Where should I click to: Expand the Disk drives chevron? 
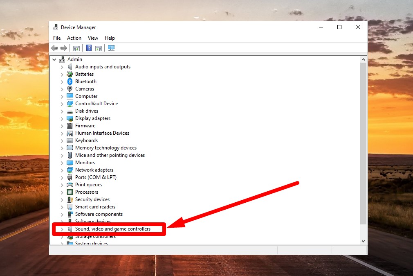point(62,111)
